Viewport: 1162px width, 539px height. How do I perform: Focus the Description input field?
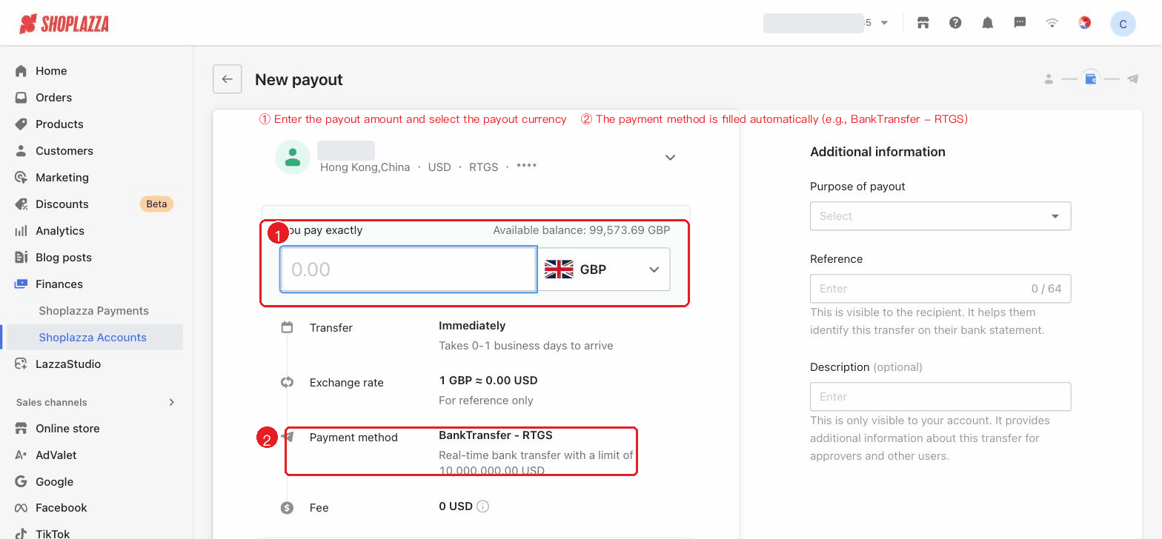click(x=940, y=397)
